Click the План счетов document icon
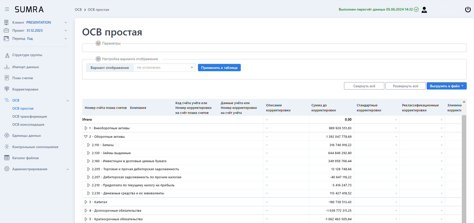This screenshot has height=223, width=474. [x=7, y=78]
